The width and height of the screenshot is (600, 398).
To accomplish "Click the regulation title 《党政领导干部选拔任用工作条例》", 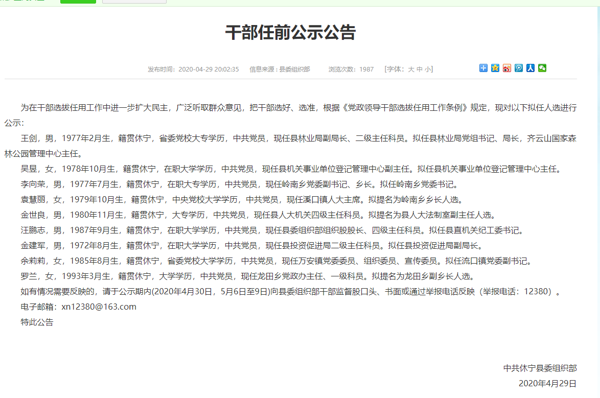I will [405, 107].
